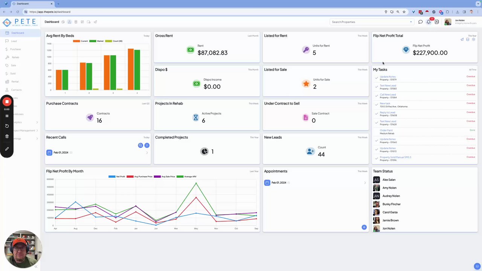
Task: Check off Property Sold Manual SMS 3 task
Action: click(x=376, y=158)
